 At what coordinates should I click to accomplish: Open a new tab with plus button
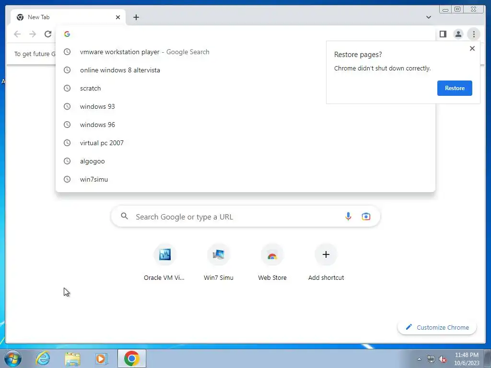136,17
